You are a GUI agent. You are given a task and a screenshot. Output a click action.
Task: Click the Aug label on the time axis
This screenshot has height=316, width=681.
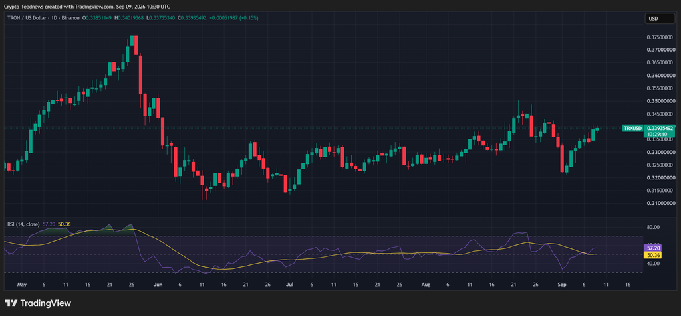tap(426, 285)
